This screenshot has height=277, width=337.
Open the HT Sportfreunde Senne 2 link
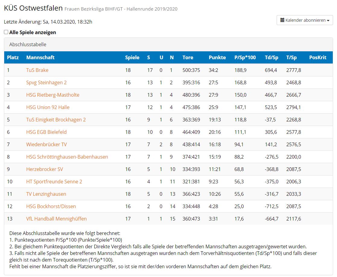coord(54,182)
